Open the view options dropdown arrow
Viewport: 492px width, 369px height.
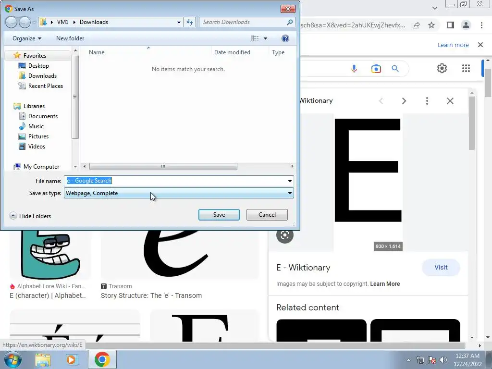265,38
